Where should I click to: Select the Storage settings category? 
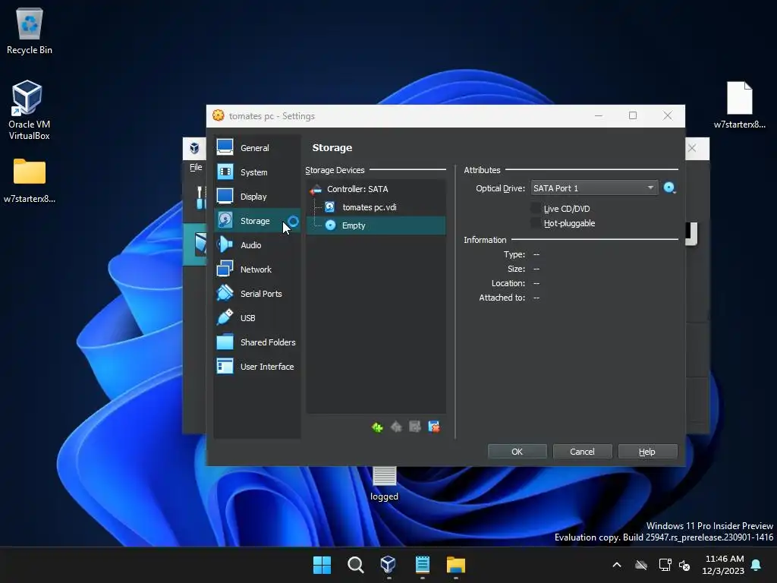(256, 221)
